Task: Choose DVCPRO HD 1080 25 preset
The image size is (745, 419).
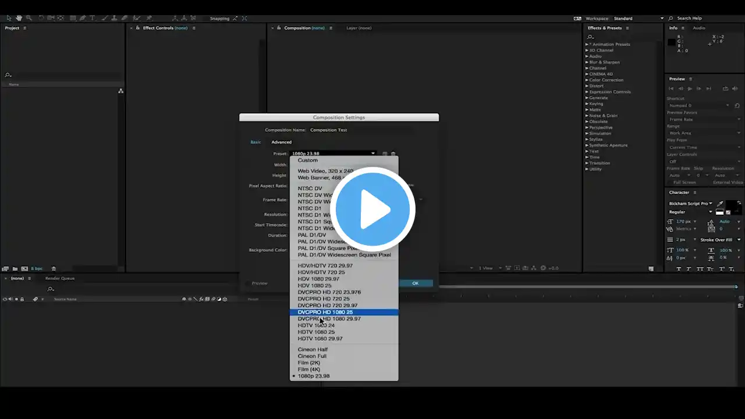Action: (344, 312)
